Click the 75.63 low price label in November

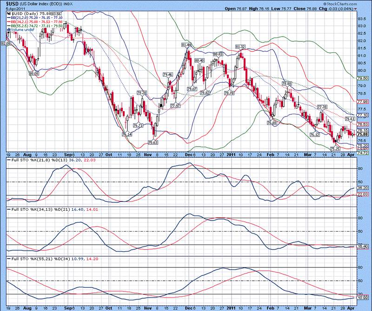coord(153,143)
